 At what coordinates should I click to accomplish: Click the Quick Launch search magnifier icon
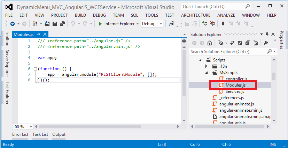pos(247,7)
